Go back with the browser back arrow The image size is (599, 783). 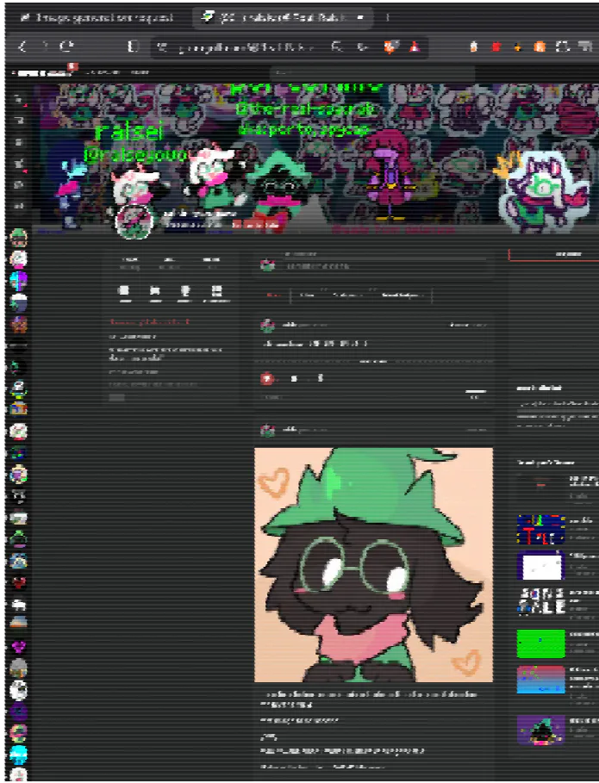click(x=22, y=47)
